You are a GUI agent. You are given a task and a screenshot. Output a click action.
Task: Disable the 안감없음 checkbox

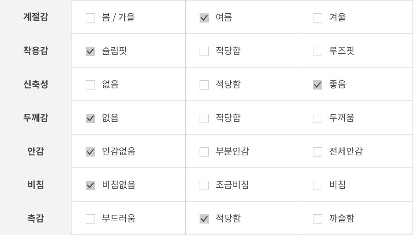(x=90, y=152)
